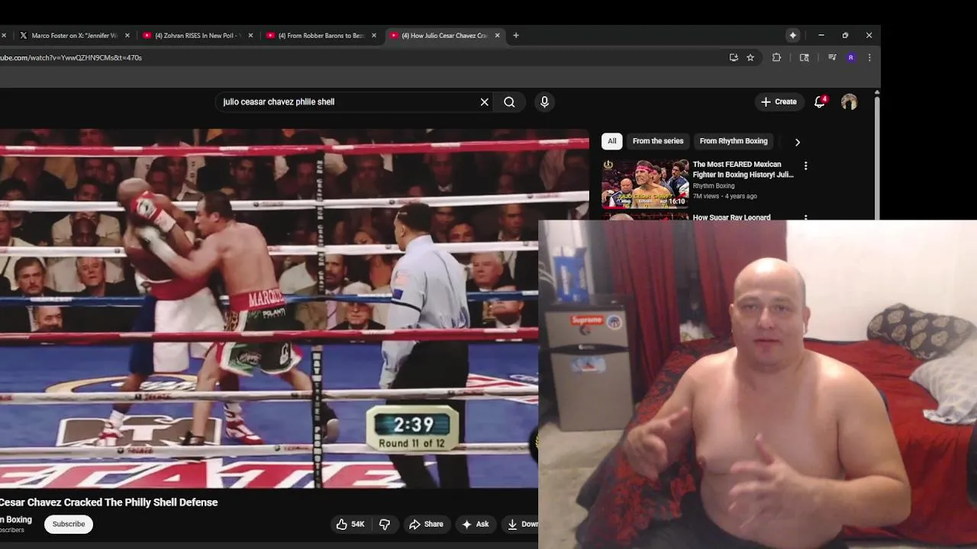Viewport: 977px width, 549px height.
Task: Switch to the From Robber Barons tab
Action: pos(321,35)
